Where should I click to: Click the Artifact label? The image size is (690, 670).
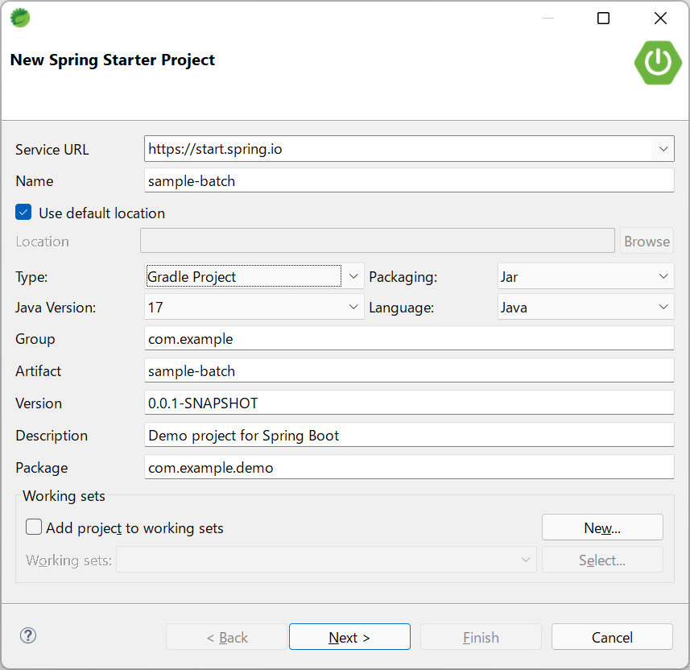click(39, 371)
